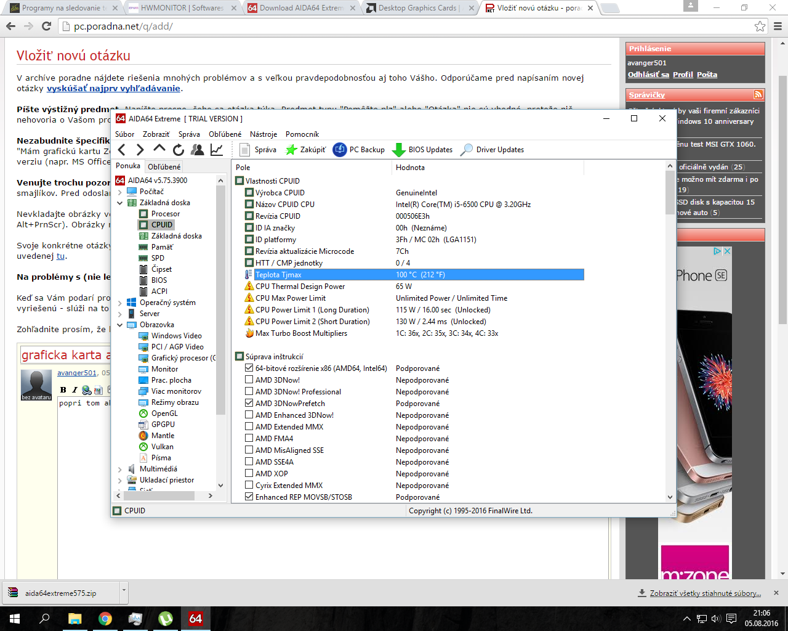Image resolution: width=788 pixels, height=631 pixels.
Task: Open the Zobraziť menu in AIDA64
Action: 156,134
